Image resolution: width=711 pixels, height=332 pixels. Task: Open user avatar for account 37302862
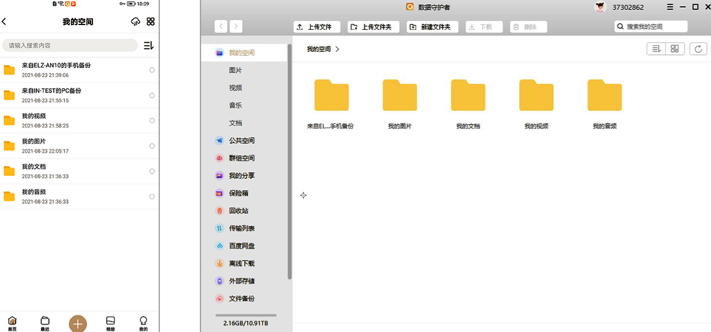click(600, 7)
